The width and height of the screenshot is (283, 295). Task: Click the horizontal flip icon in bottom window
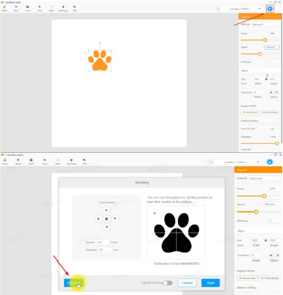271,255
